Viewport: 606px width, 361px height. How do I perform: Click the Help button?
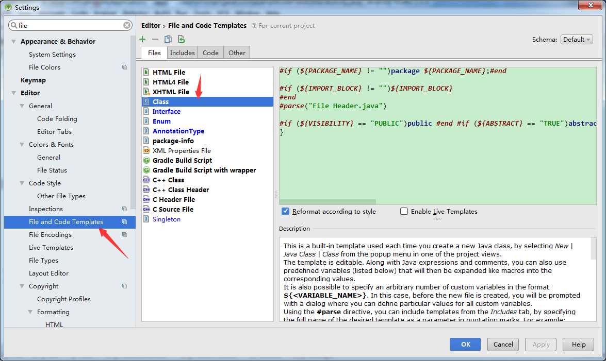[578, 345]
